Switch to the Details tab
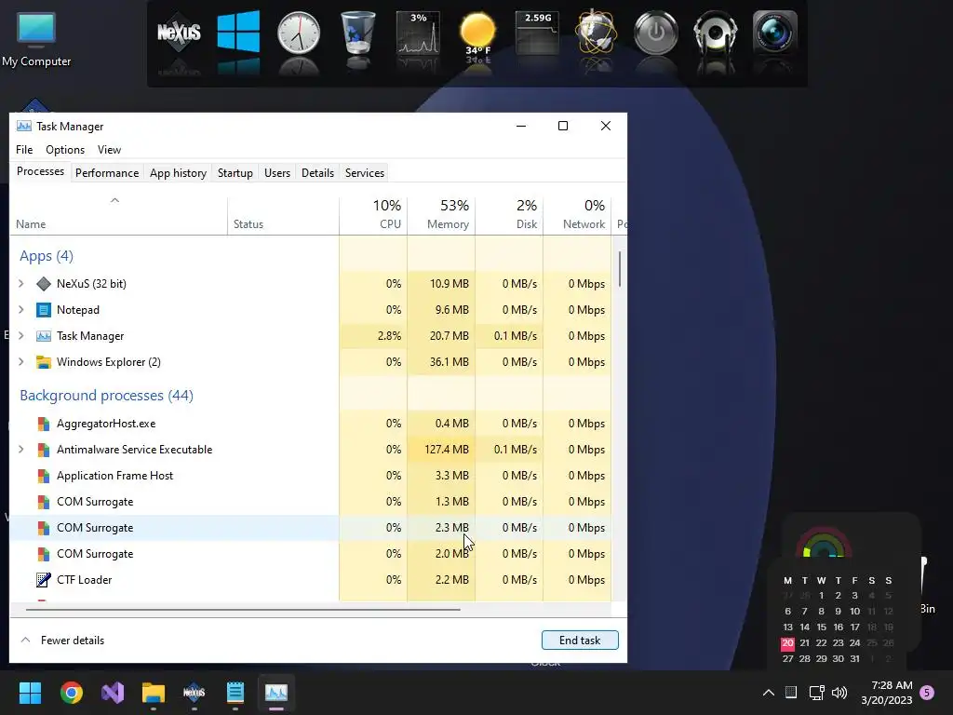This screenshot has width=953, height=715. [318, 172]
